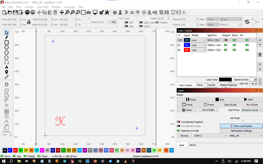Open Preview monitor icon
This screenshot has height=164, width=263.
[95, 12]
